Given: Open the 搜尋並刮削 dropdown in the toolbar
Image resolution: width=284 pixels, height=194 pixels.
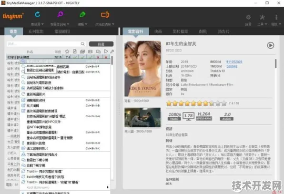Looking at the screenshot, I should (60, 24).
